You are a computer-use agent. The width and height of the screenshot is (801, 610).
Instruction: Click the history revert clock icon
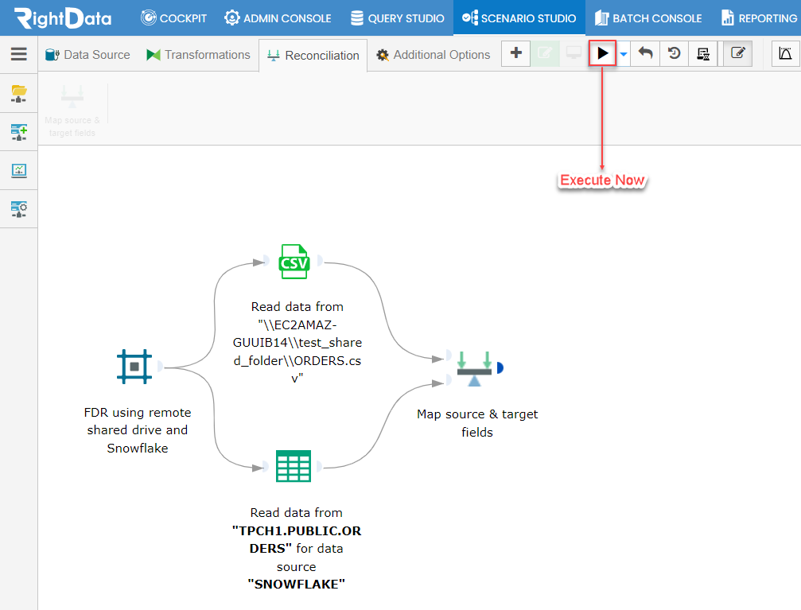click(x=675, y=53)
